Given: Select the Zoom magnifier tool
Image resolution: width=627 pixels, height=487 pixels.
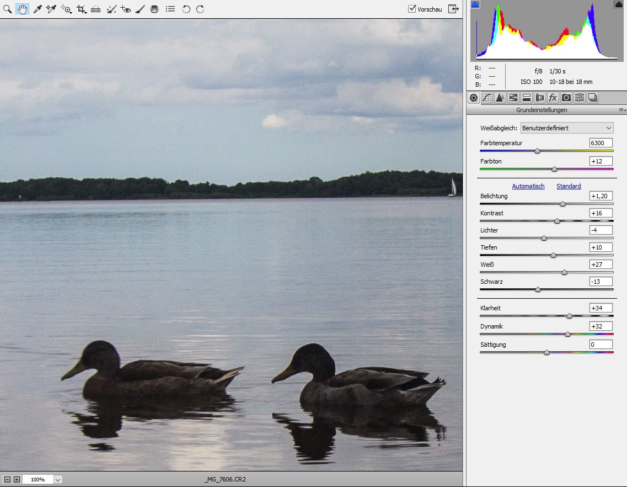Looking at the screenshot, I should [8, 9].
